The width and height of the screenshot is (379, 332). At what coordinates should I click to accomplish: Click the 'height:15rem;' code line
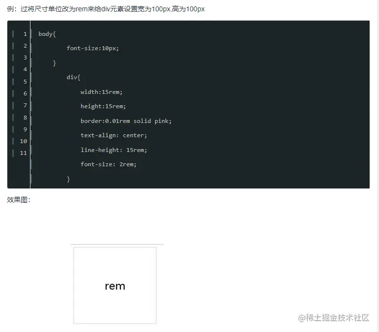click(x=103, y=106)
